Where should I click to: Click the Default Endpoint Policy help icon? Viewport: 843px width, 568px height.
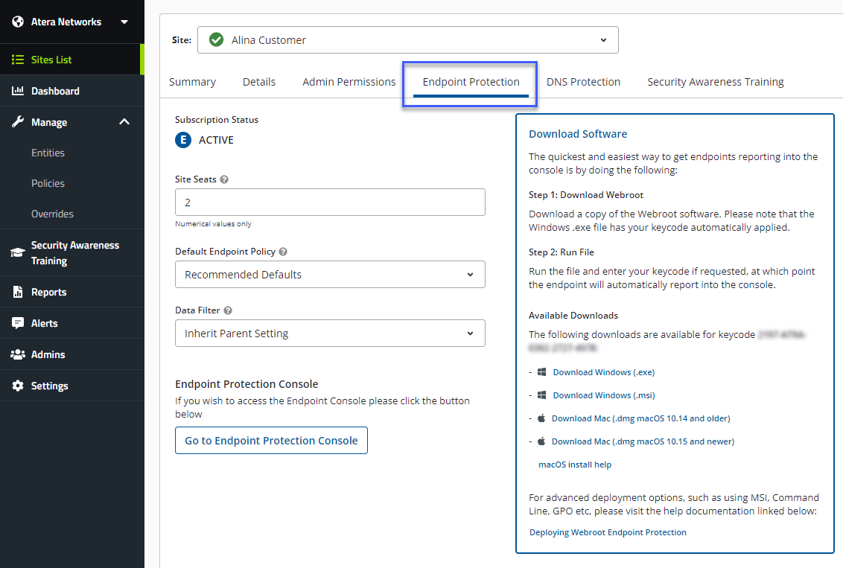283,252
